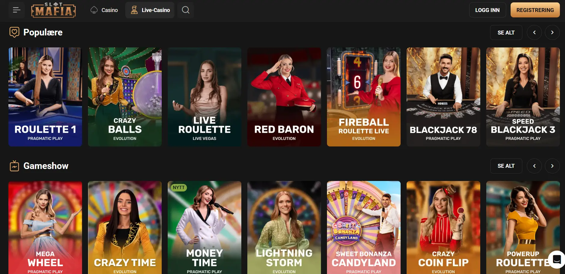Open Money Time game with NYTT badge
Viewport: 565px width, 274px height.
click(204, 227)
